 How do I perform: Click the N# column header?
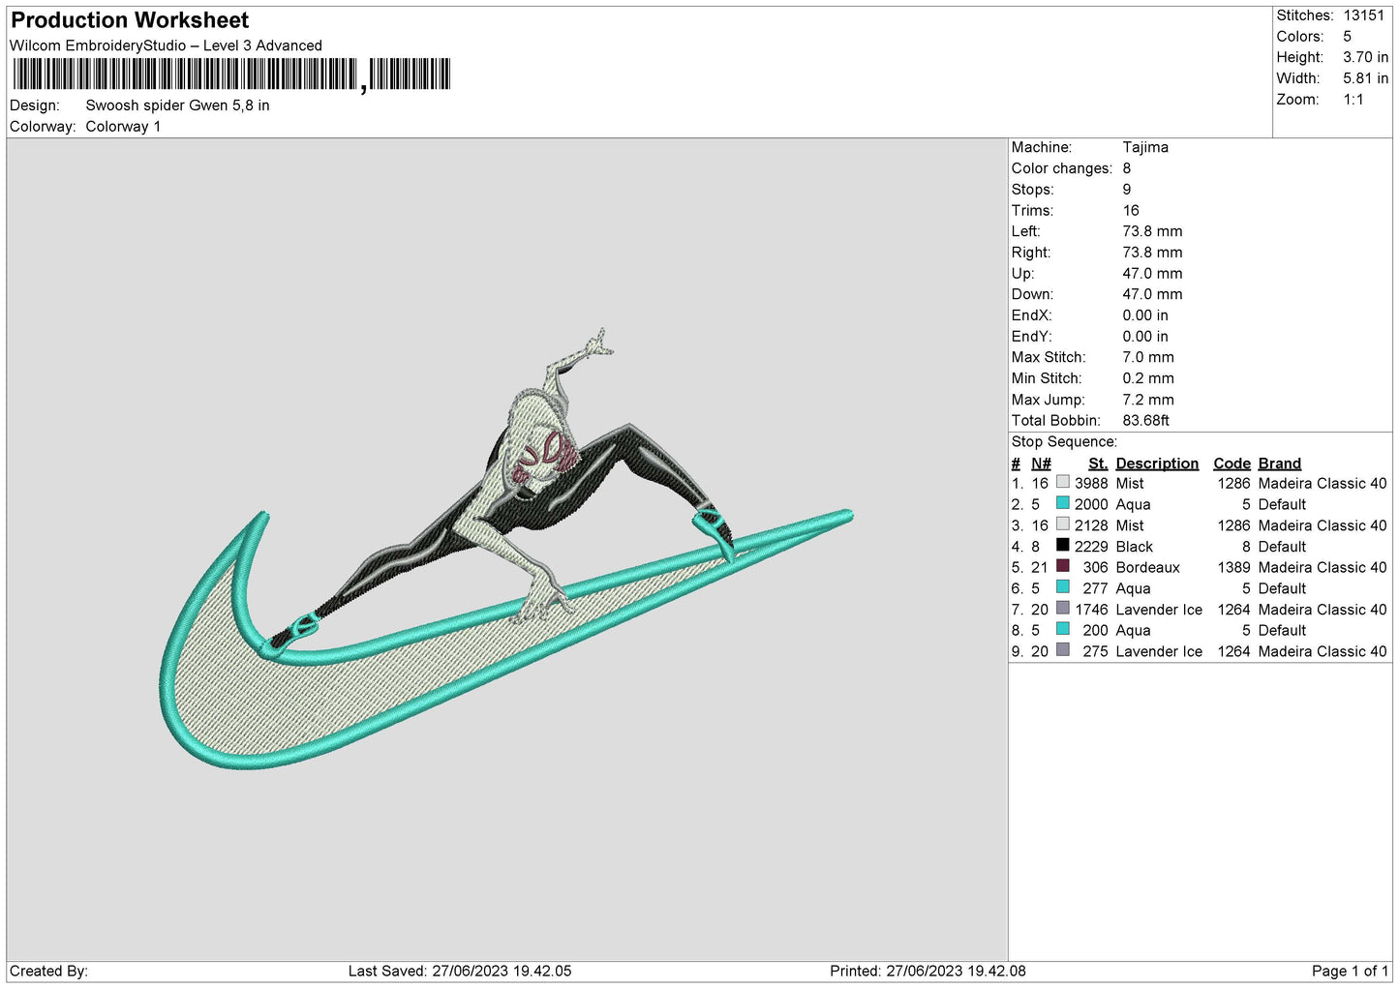coord(1041,464)
